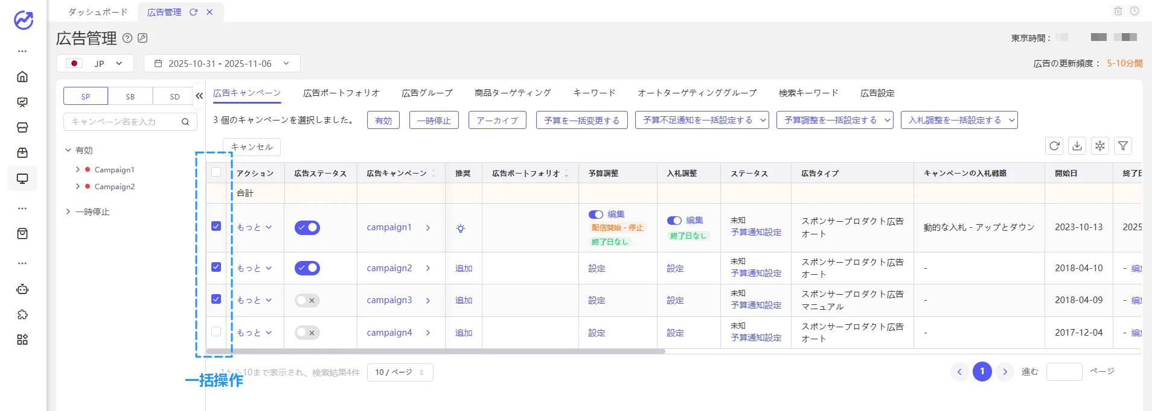The height and width of the screenshot is (411, 1152).
Task: Open もっと menu for campaign4
Action: pos(254,333)
